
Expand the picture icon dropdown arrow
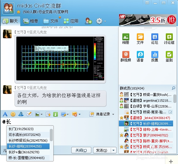coord(41,114)
